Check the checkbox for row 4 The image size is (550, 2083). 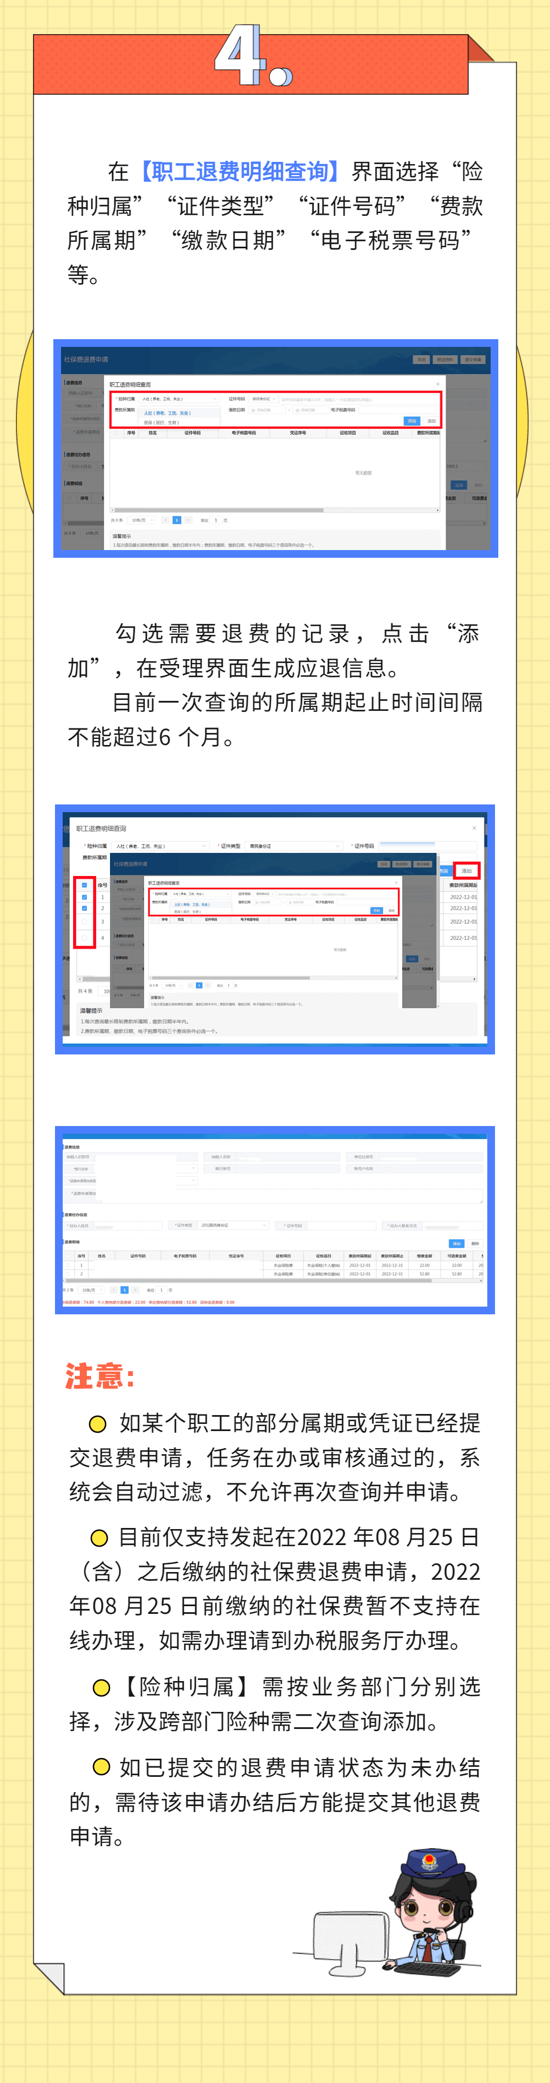[85, 938]
